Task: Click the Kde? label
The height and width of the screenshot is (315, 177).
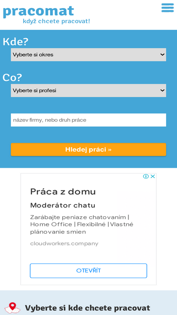Action: pos(16,42)
